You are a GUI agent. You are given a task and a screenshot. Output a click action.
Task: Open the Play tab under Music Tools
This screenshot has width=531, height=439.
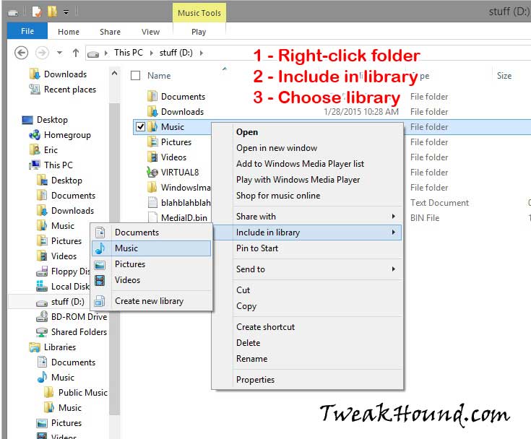(x=199, y=32)
